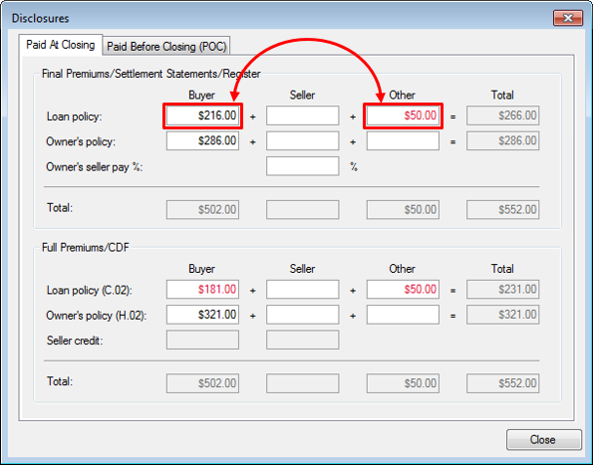Close the Disclosures dialog with X
This screenshot has height=465, width=593.
coord(568,18)
